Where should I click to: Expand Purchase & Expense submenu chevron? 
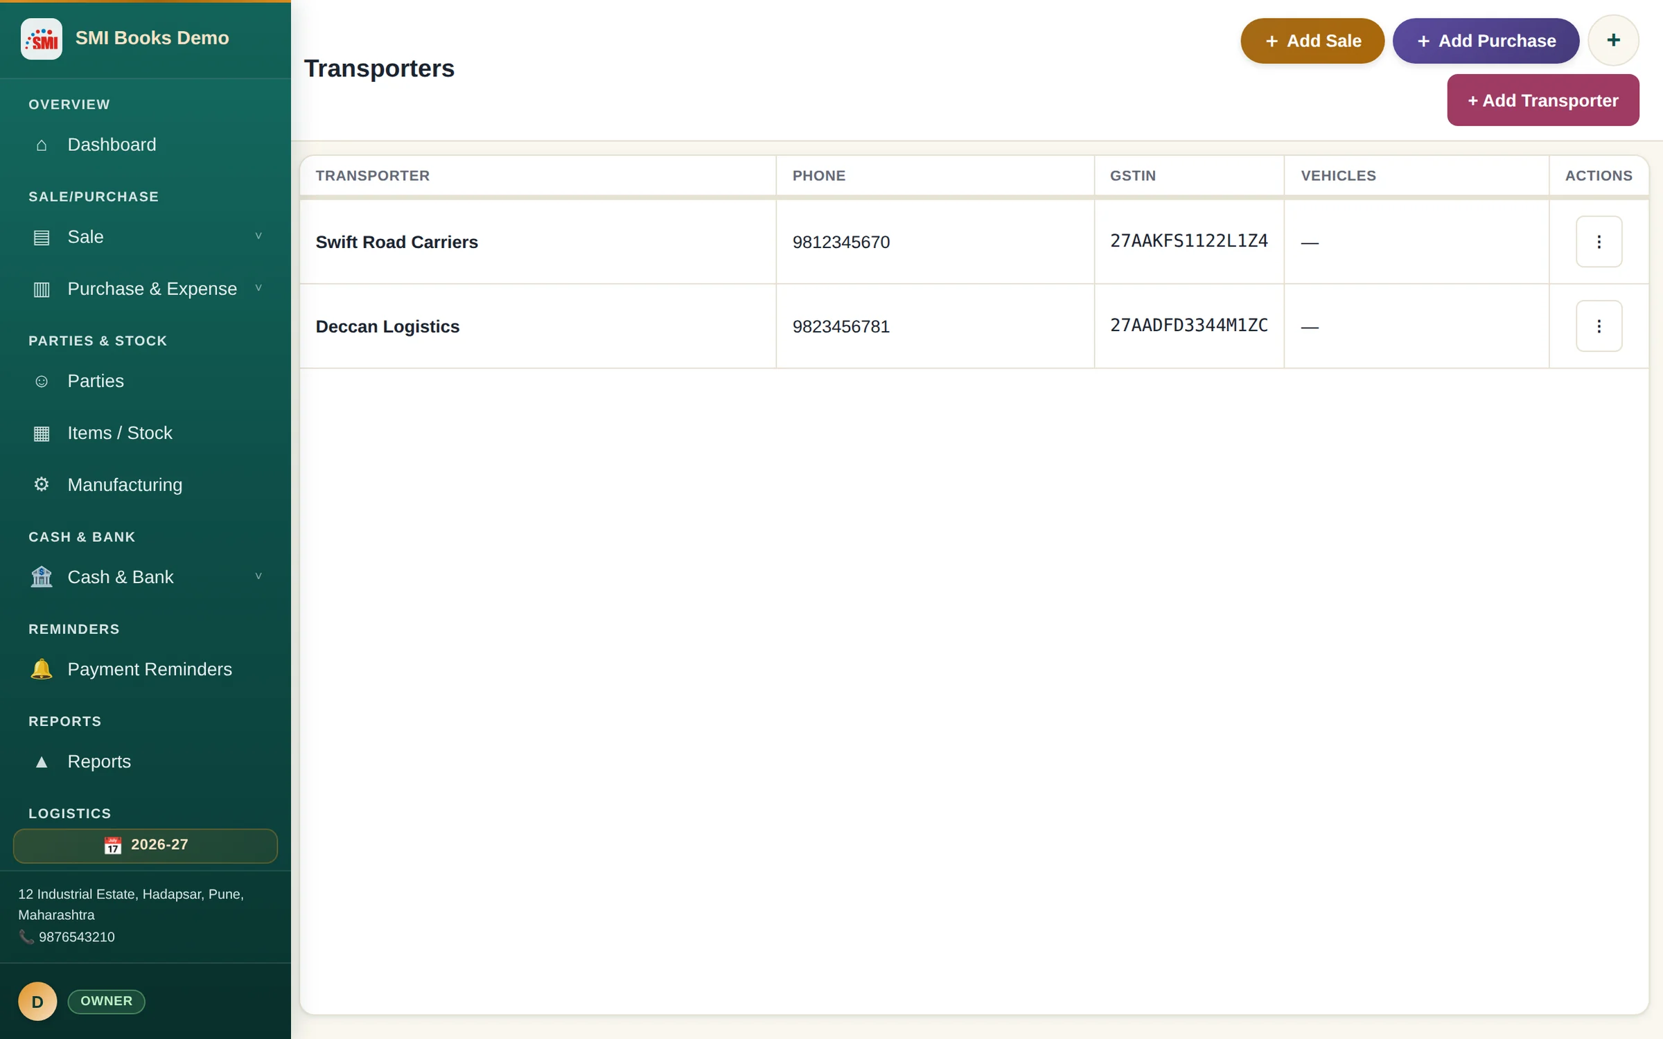click(x=258, y=288)
